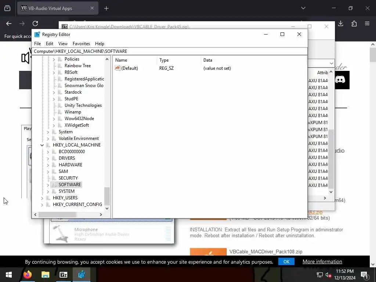The image size is (376, 282).
Task: Click the 7-Zip window title icon
Action: coord(65,26)
